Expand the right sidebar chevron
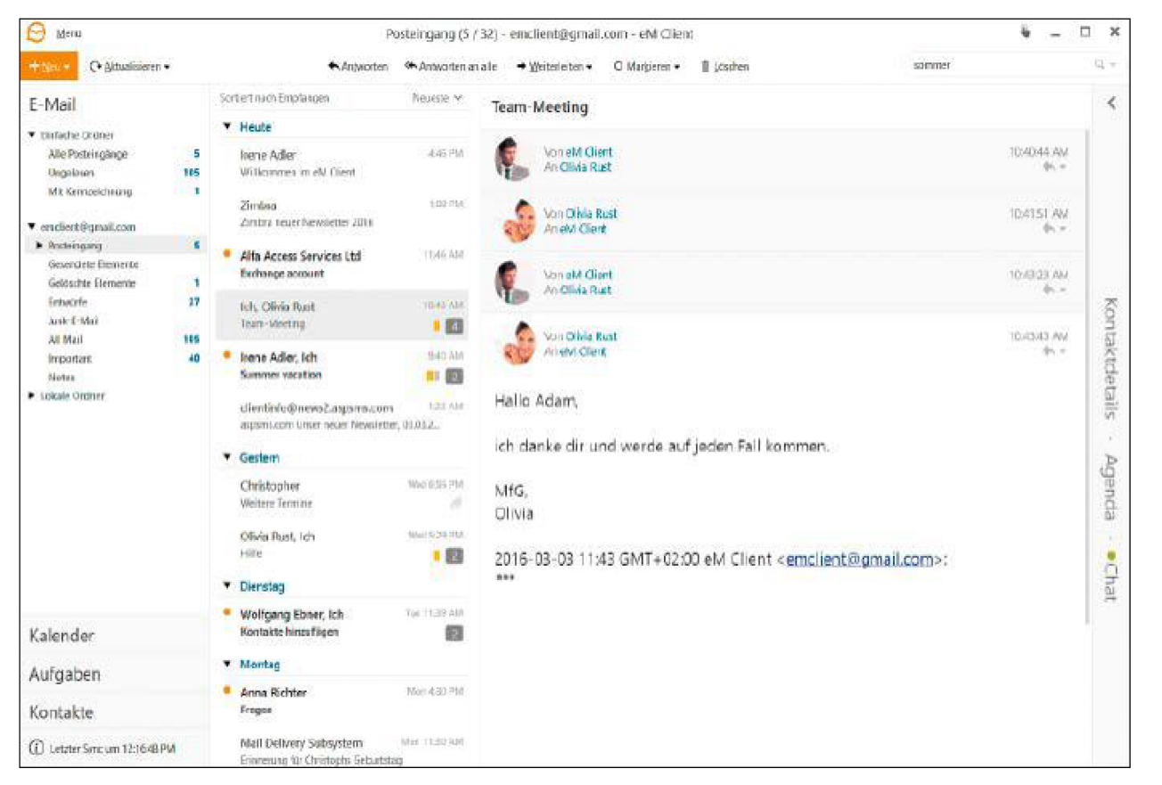This screenshot has width=1162, height=785. click(x=1111, y=102)
